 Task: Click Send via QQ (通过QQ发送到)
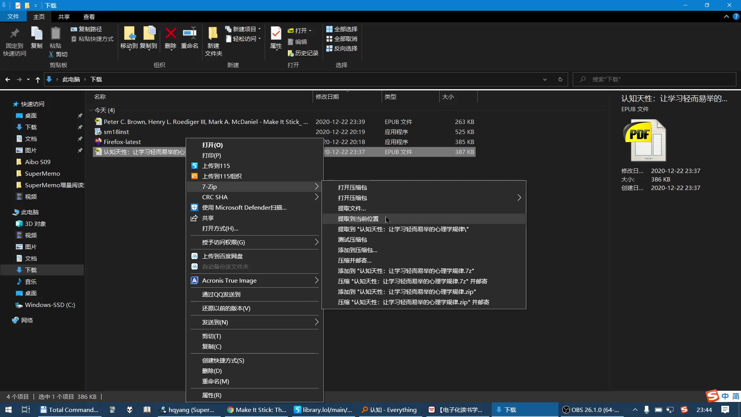pyautogui.click(x=254, y=295)
